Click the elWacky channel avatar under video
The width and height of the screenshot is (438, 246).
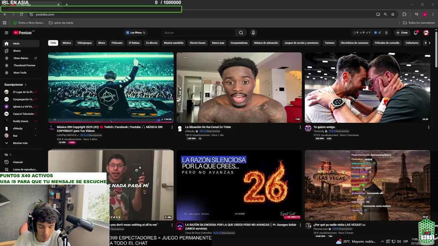point(180,128)
